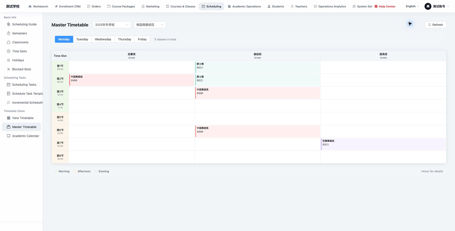Open the Scheduling top menu item
Image resolution: width=455 pixels, height=231 pixels.
click(211, 6)
